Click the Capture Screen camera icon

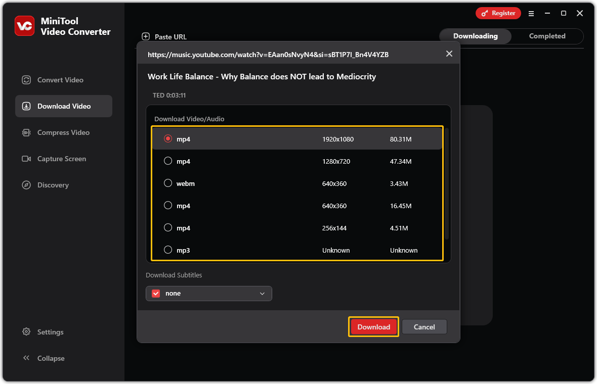point(26,159)
